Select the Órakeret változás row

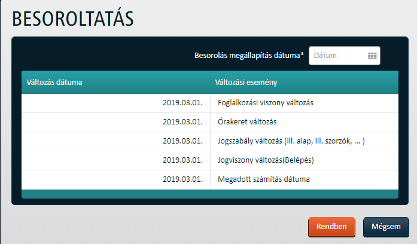pyautogui.click(x=210, y=122)
